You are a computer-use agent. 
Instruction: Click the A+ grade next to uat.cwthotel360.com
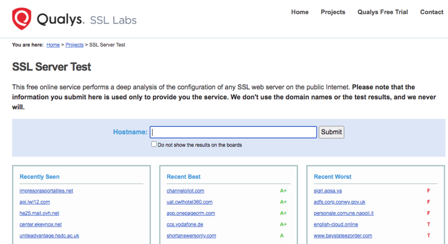tap(283, 202)
